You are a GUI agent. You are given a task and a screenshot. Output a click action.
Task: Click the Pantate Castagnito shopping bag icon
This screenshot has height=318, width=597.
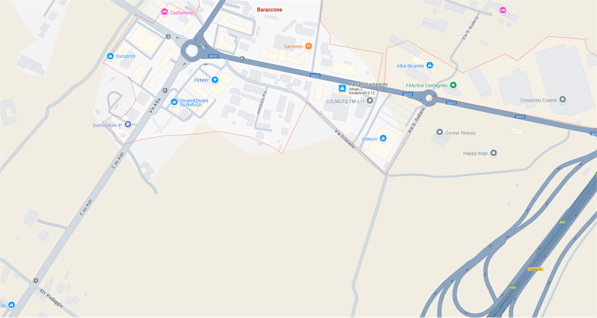[342, 88]
